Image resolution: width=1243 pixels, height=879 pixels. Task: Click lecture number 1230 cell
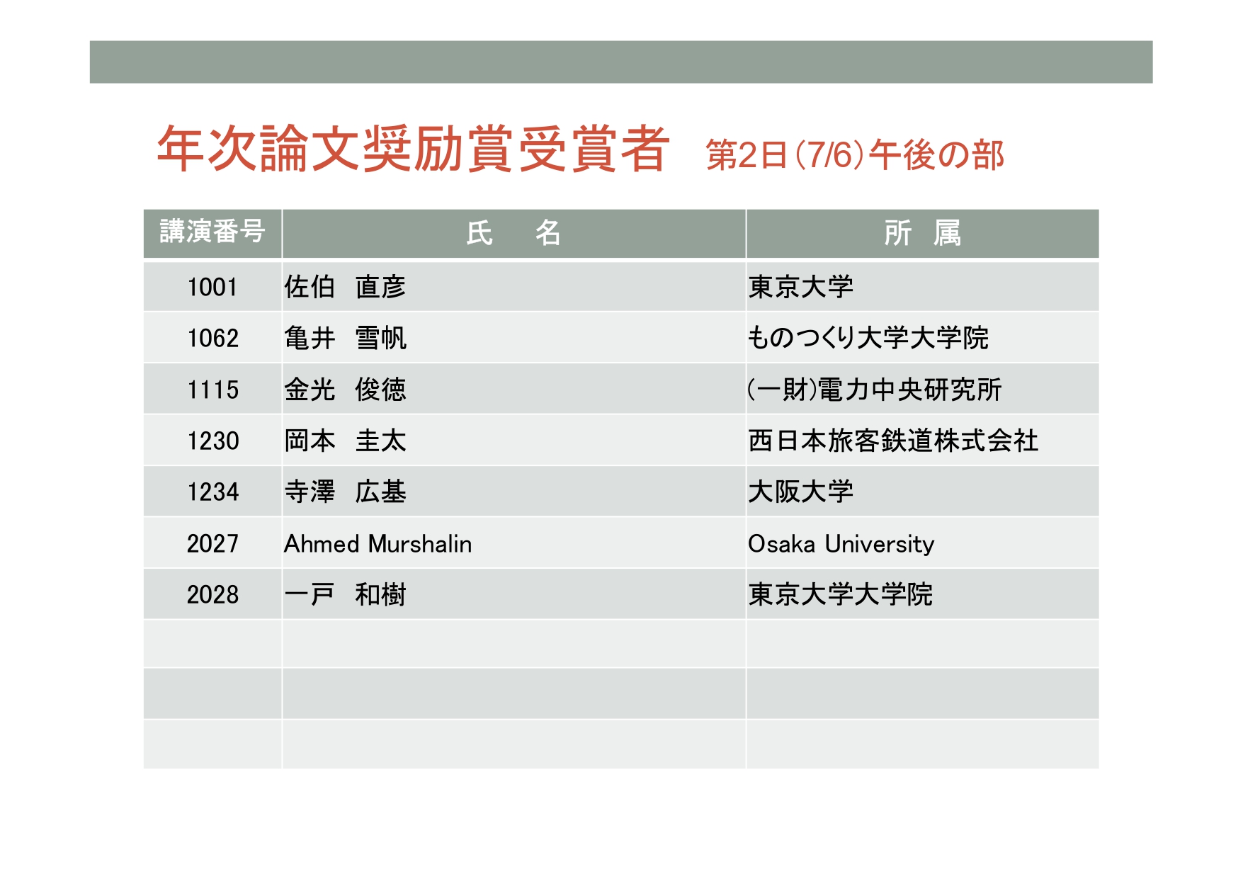point(212,441)
